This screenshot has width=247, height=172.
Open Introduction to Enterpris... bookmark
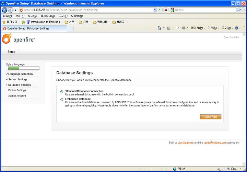coord(44,22)
